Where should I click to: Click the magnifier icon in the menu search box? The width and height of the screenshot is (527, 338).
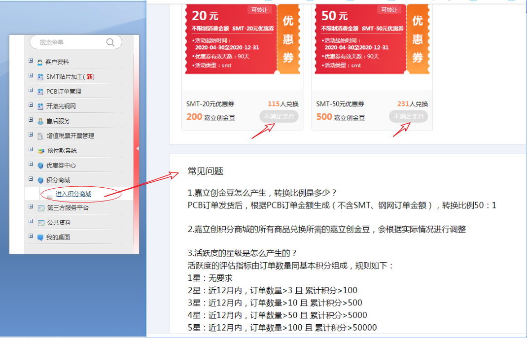pos(110,42)
